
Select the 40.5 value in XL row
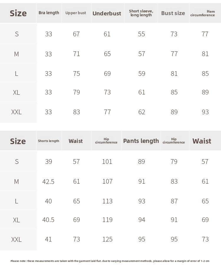48,220
